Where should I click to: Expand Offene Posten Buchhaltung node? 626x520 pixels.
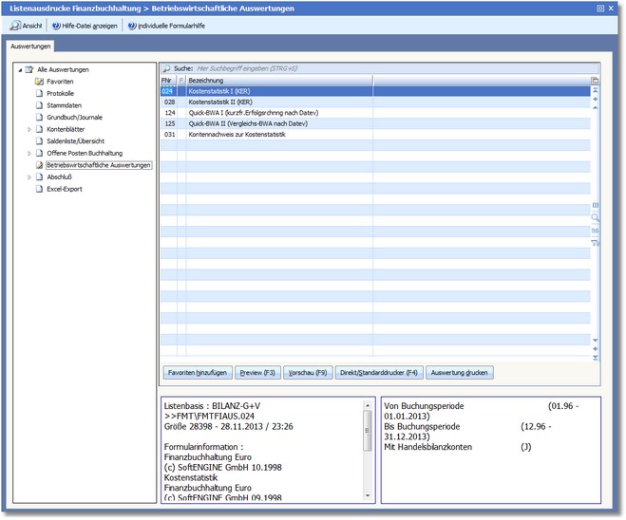(28, 153)
